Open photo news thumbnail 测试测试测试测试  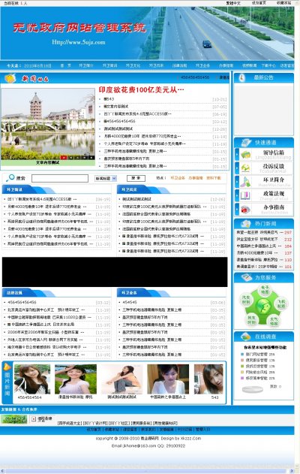coord(122,379)
